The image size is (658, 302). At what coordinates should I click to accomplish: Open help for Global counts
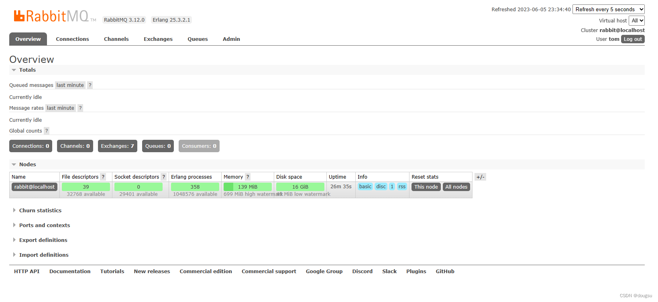coord(47,131)
